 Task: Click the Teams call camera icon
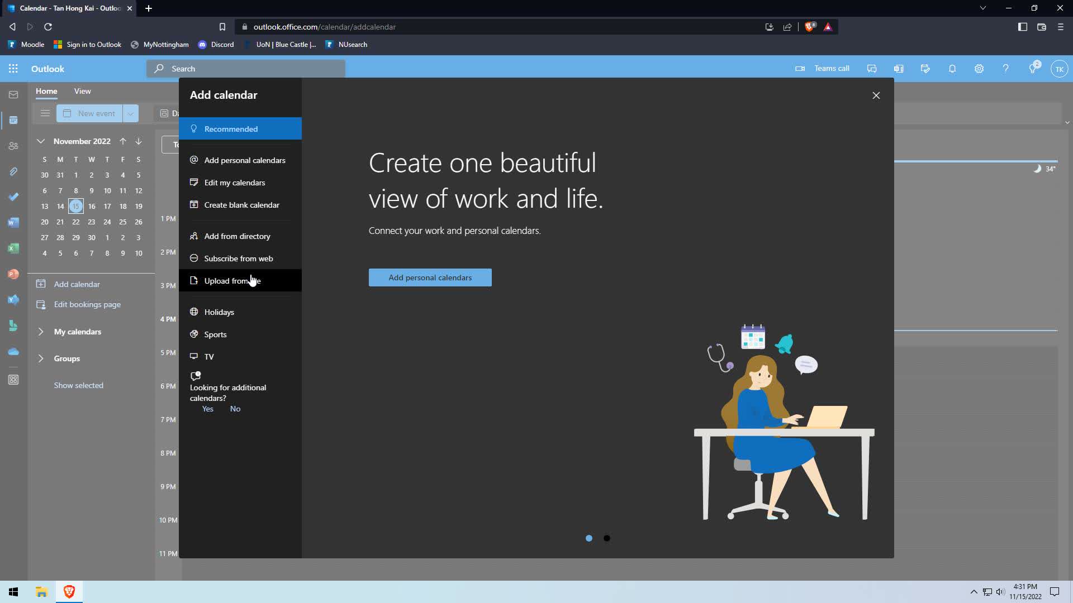[x=800, y=69]
